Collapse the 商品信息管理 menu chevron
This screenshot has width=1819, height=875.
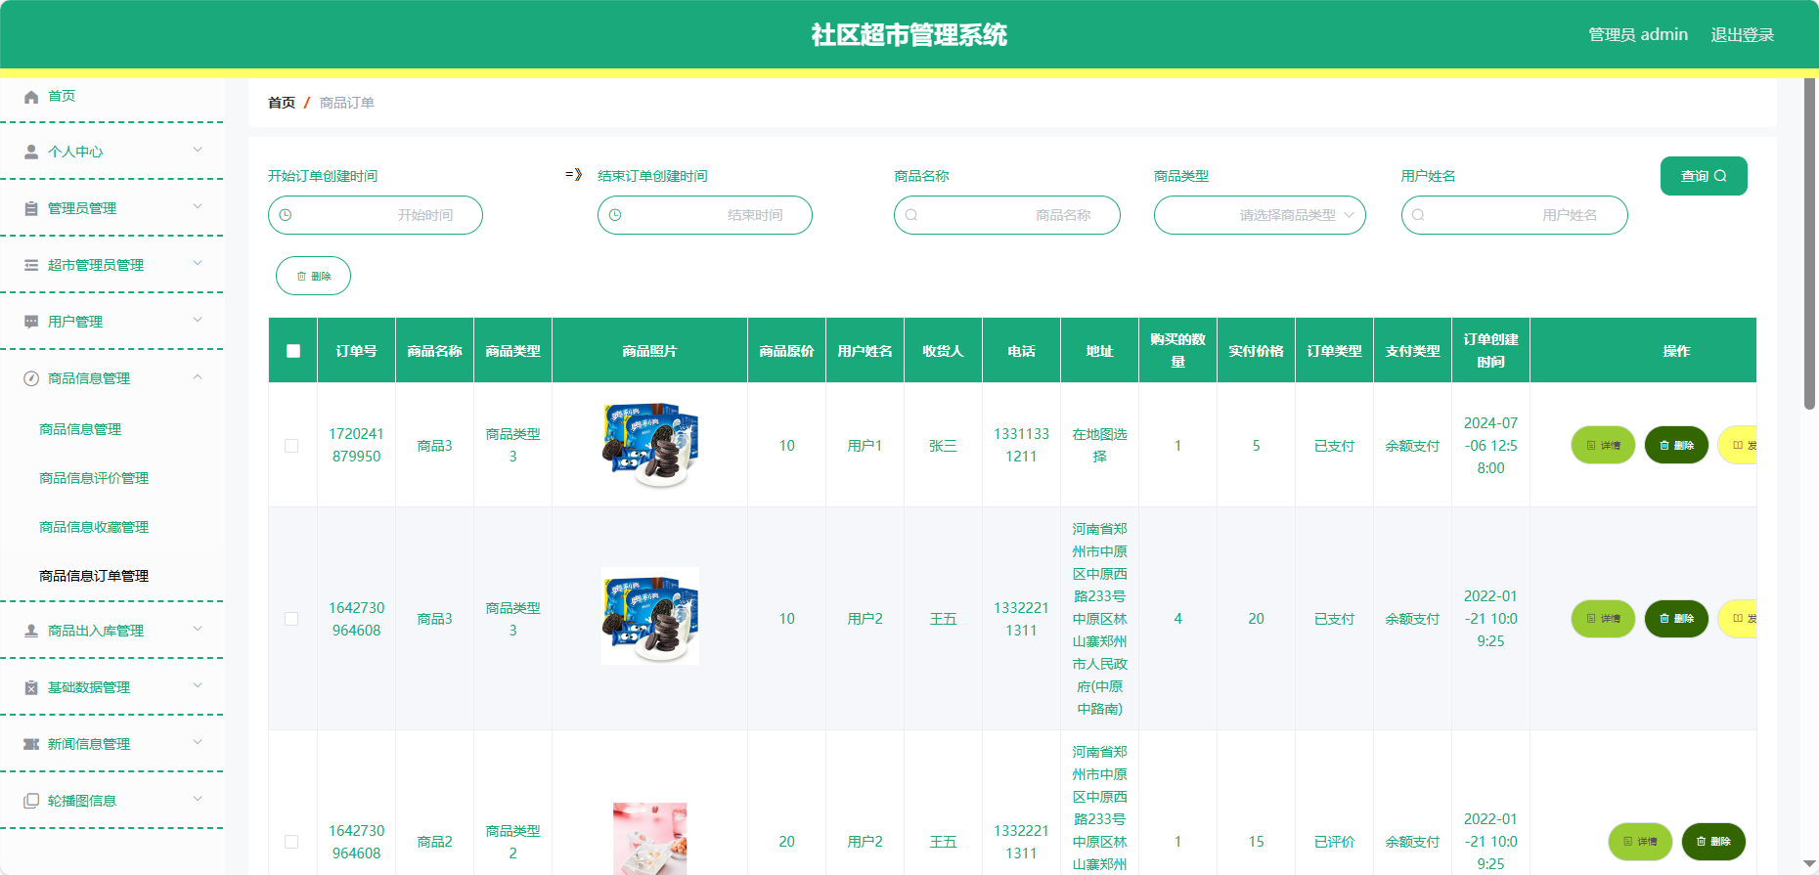(198, 376)
